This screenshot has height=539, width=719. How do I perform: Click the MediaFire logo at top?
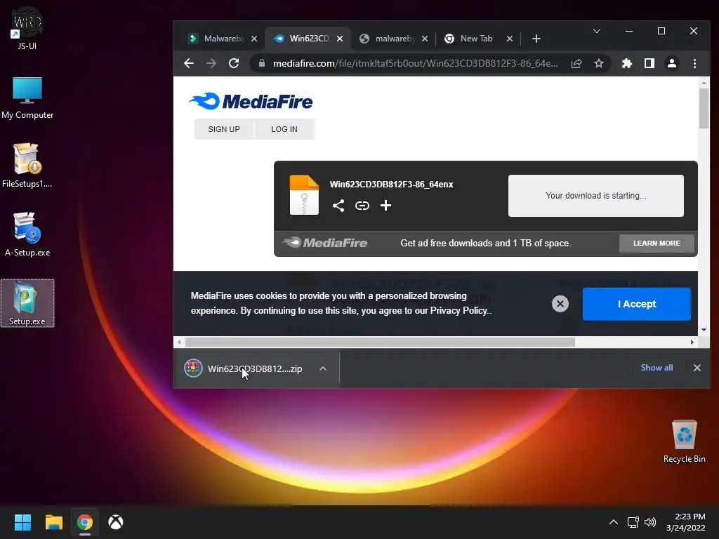tap(251, 101)
